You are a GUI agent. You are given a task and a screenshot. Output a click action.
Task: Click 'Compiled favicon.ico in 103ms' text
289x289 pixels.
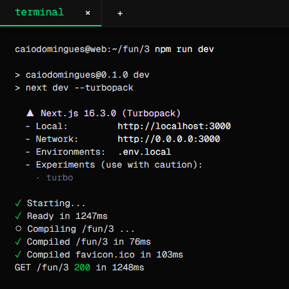pos(105,254)
